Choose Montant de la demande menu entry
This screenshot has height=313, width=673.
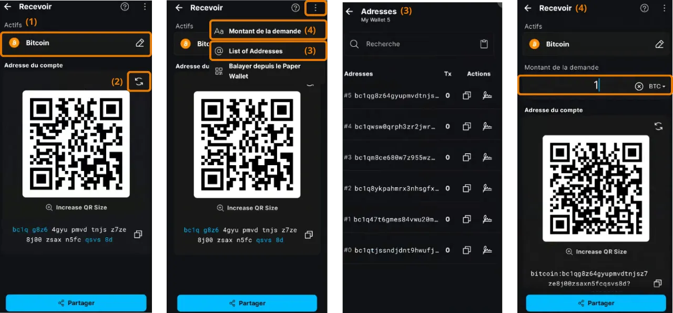[x=269, y=31]
